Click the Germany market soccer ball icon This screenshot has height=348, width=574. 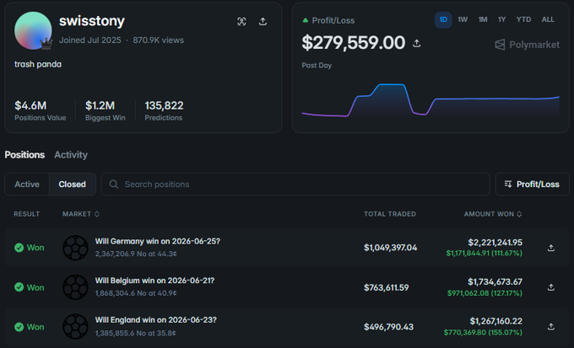(75, 248)
